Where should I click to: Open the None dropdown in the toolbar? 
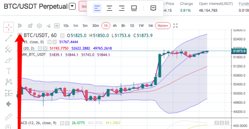(x=163, y=26)
